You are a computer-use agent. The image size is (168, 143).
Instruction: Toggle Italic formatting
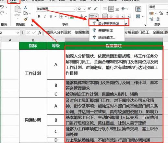pos(45,16)
